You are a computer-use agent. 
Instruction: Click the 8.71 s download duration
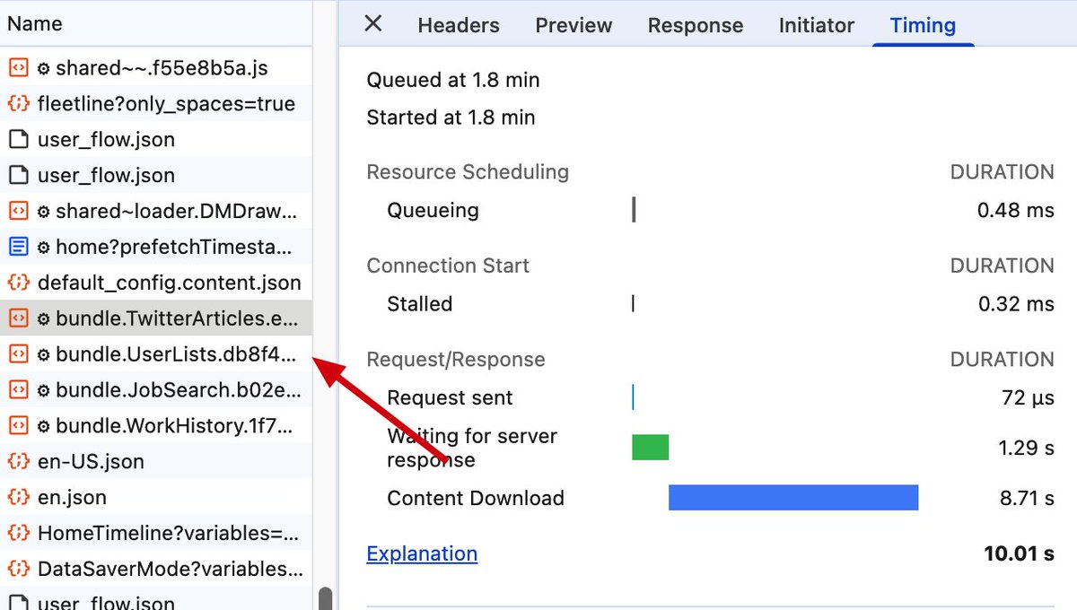tap(1027, 498)
